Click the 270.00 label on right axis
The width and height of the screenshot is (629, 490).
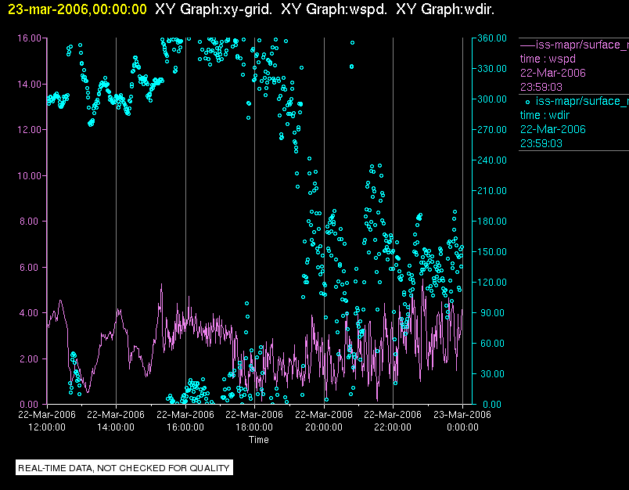(492, 130)
